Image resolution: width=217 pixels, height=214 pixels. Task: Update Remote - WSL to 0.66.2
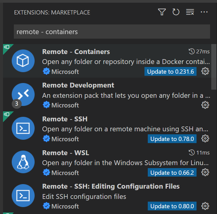pos(172,173)
